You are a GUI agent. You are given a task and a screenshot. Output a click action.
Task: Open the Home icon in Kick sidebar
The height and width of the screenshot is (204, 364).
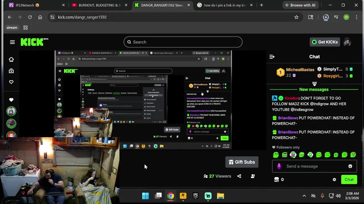tap(11, 59)
